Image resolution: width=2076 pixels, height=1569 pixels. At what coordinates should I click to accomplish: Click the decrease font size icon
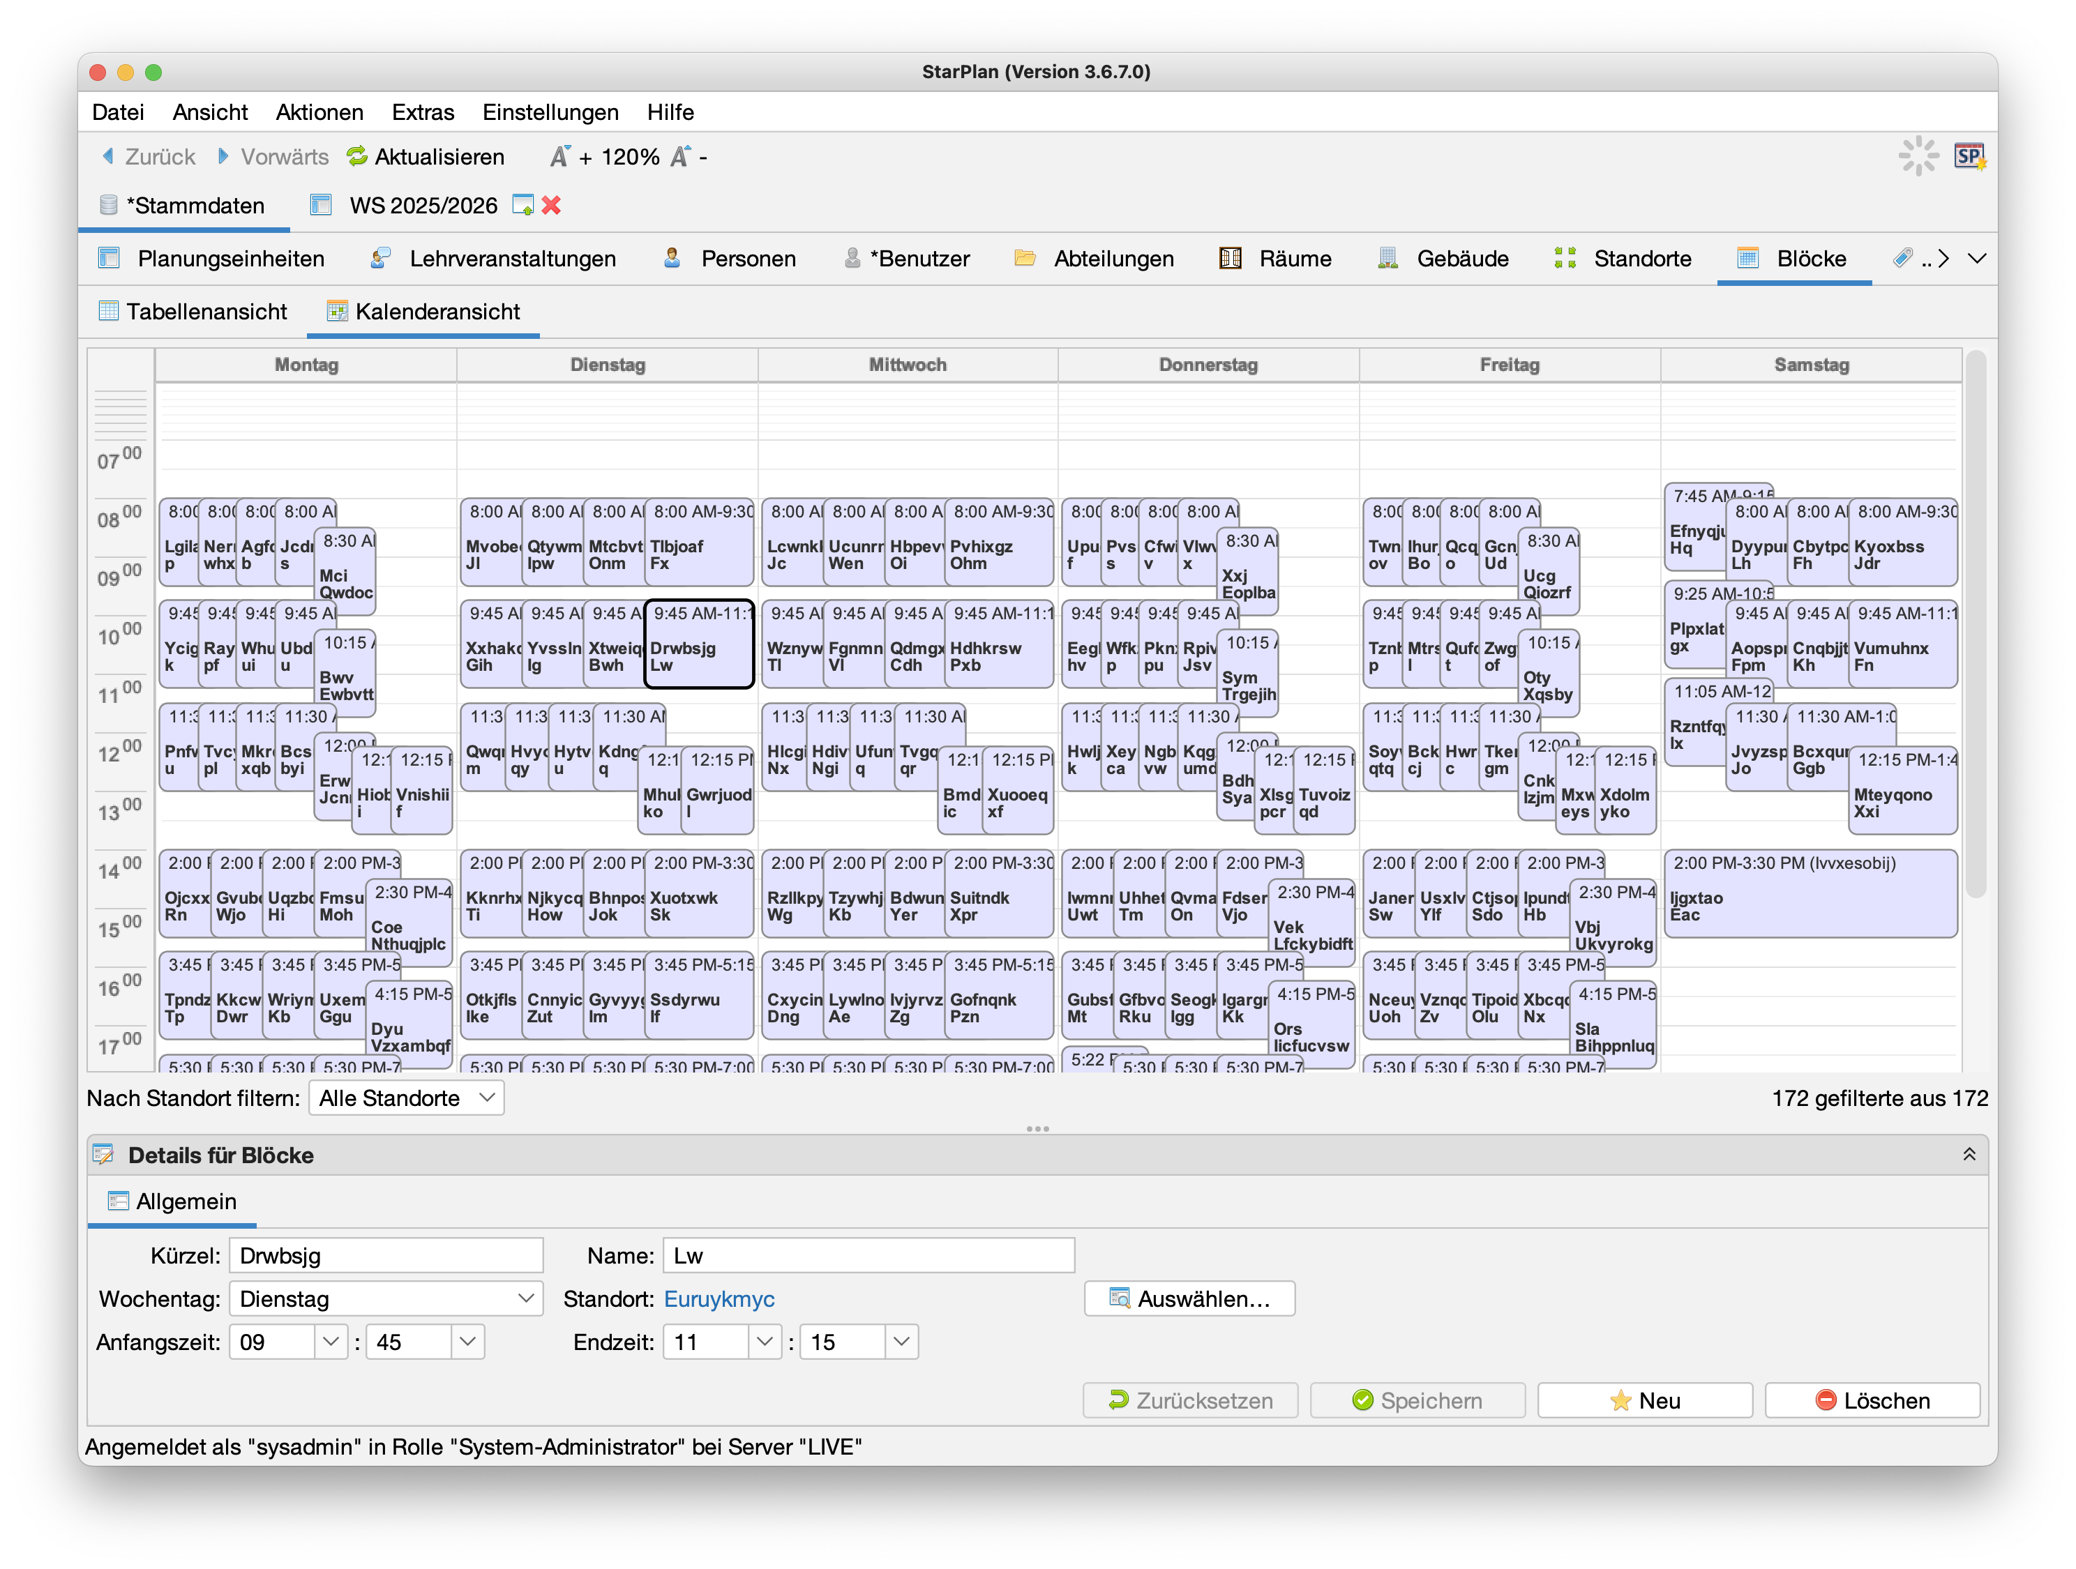(680, 157)
